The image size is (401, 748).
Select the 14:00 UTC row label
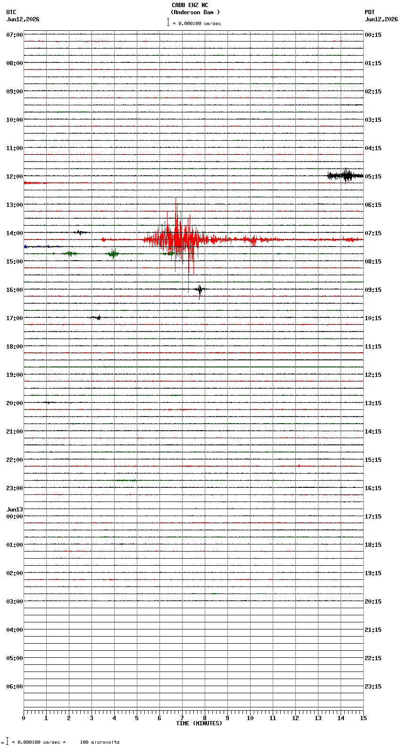15,233
